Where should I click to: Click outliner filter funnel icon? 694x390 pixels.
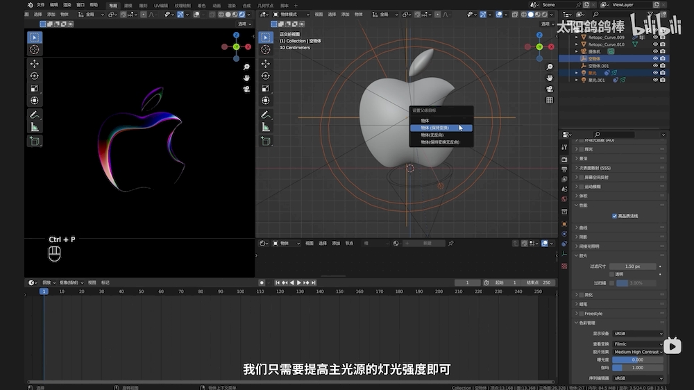[x=652, y=15]
